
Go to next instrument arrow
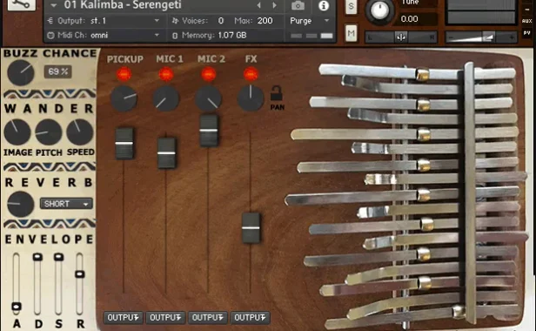(x=274, y=5)
